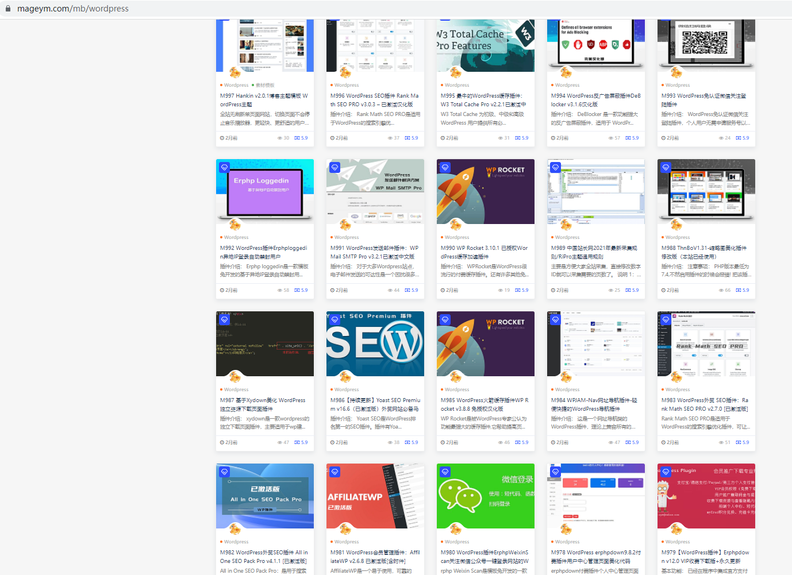Click the view count 66 on M988 card
This screenshot has height=575, width=792.
[x=728, y=290]
